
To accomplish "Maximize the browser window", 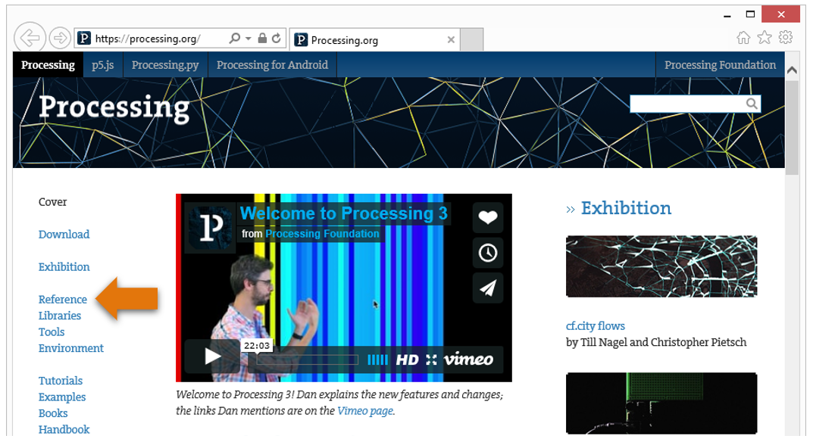I will 750,14.
